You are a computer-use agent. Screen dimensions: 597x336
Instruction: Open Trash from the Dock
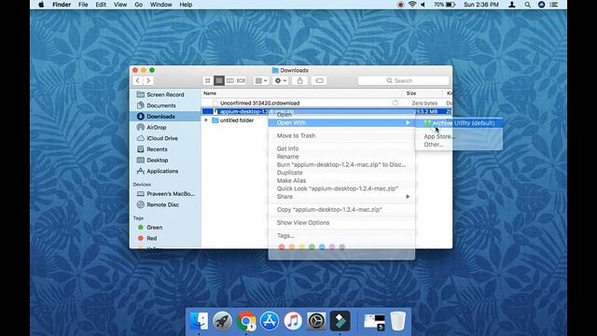(x=398, y=321)
